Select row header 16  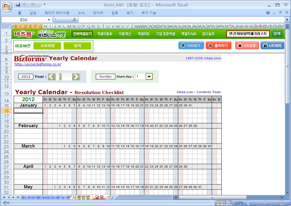coord(6,111)
